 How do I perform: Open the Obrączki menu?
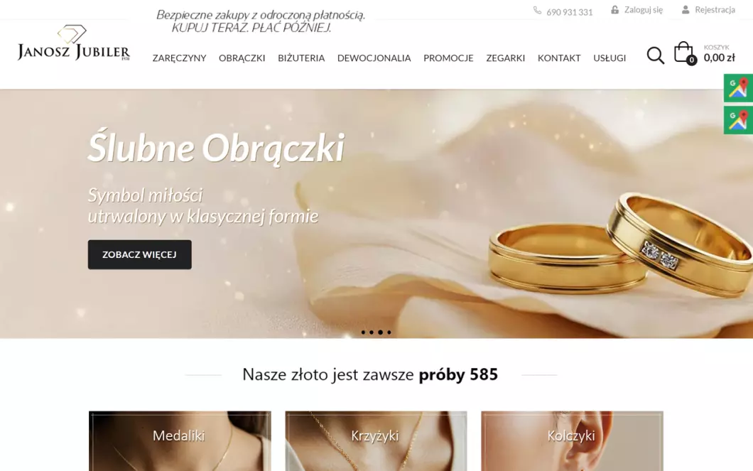[x=242, y=58]
